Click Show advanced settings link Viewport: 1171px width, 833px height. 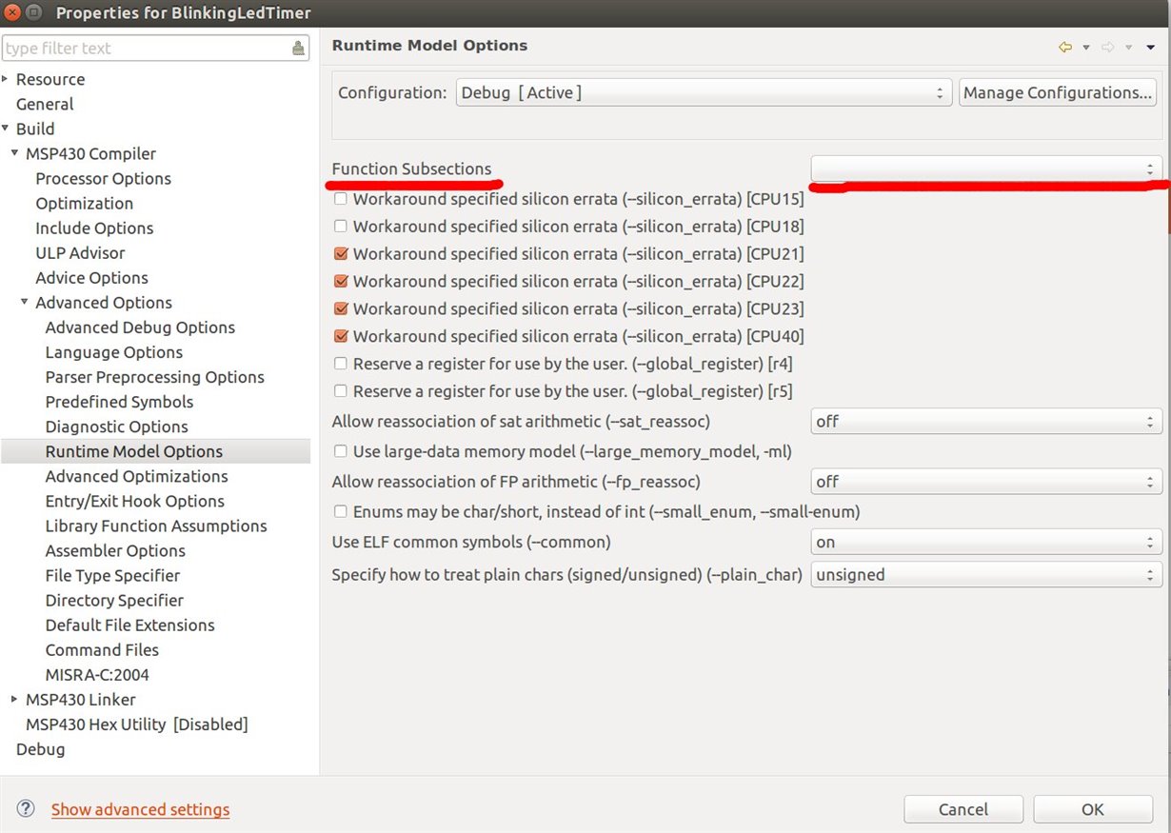tap(140, 809)
